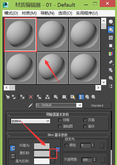Select the eyedropper pick material tool

tap(30, 105)
